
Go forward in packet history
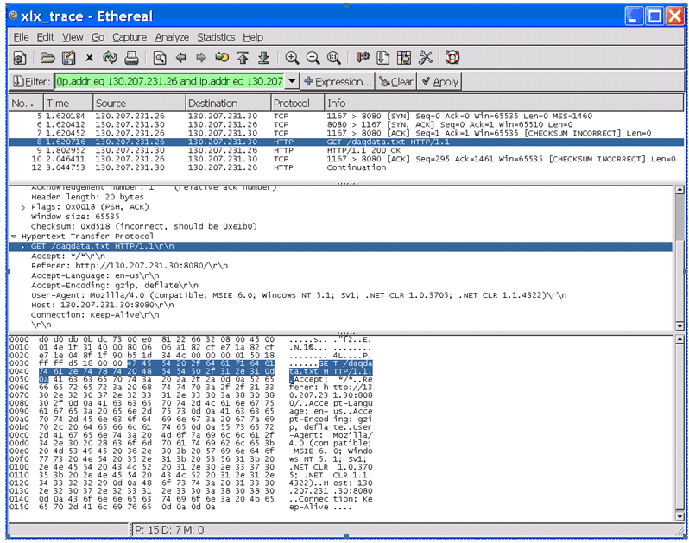[201, 58]
